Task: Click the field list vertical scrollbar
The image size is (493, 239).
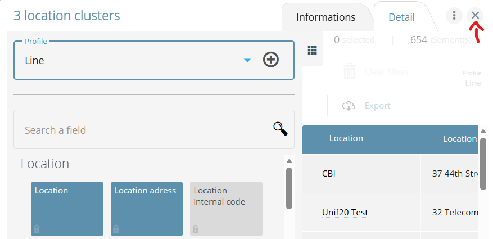Action: point(289,188)
